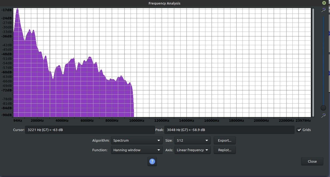Click the "Cursor:" label
This screenshot has width=330, height=177.
click(x=18, y=130)
